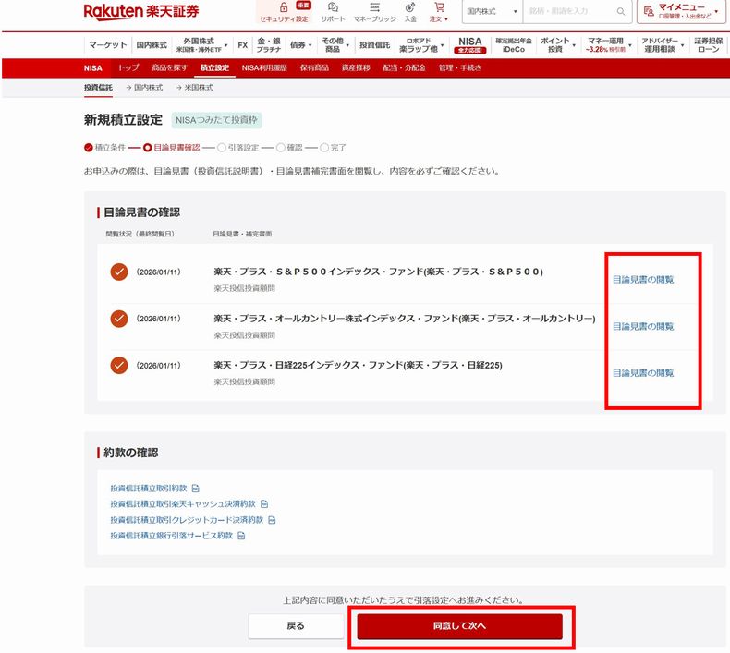
Task: Open 目論見書の閲覧 for 日経225 fund
Action: point(643,373)
